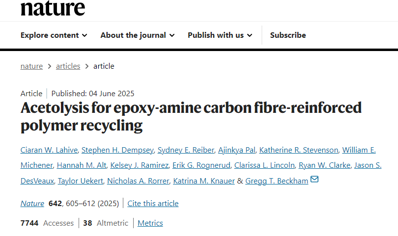Image resolution: width=398 pixels, height=236 pixels.
Task: View author Taylor Uekert
Action: point(81,181)
